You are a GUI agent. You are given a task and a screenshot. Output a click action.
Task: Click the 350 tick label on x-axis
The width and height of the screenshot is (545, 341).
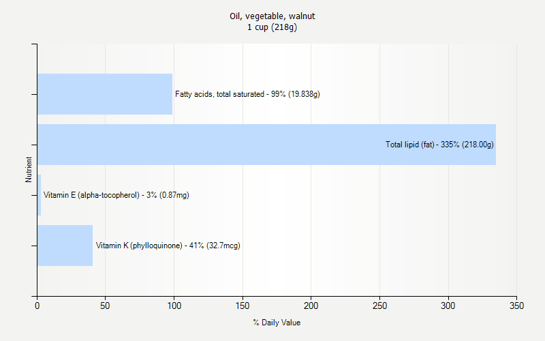tap(516, 306)
